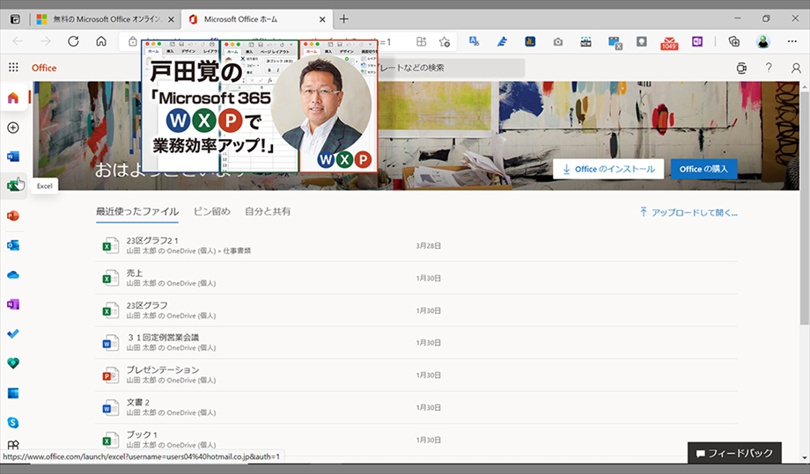Click the camera screenshot extension icon

558,42
